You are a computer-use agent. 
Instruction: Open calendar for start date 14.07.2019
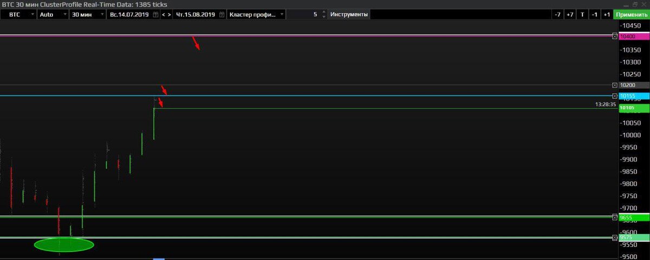click(x=156, y=15)
